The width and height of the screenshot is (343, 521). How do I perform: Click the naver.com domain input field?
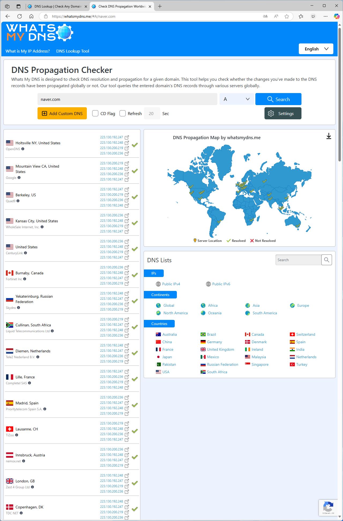click(127, 99)
